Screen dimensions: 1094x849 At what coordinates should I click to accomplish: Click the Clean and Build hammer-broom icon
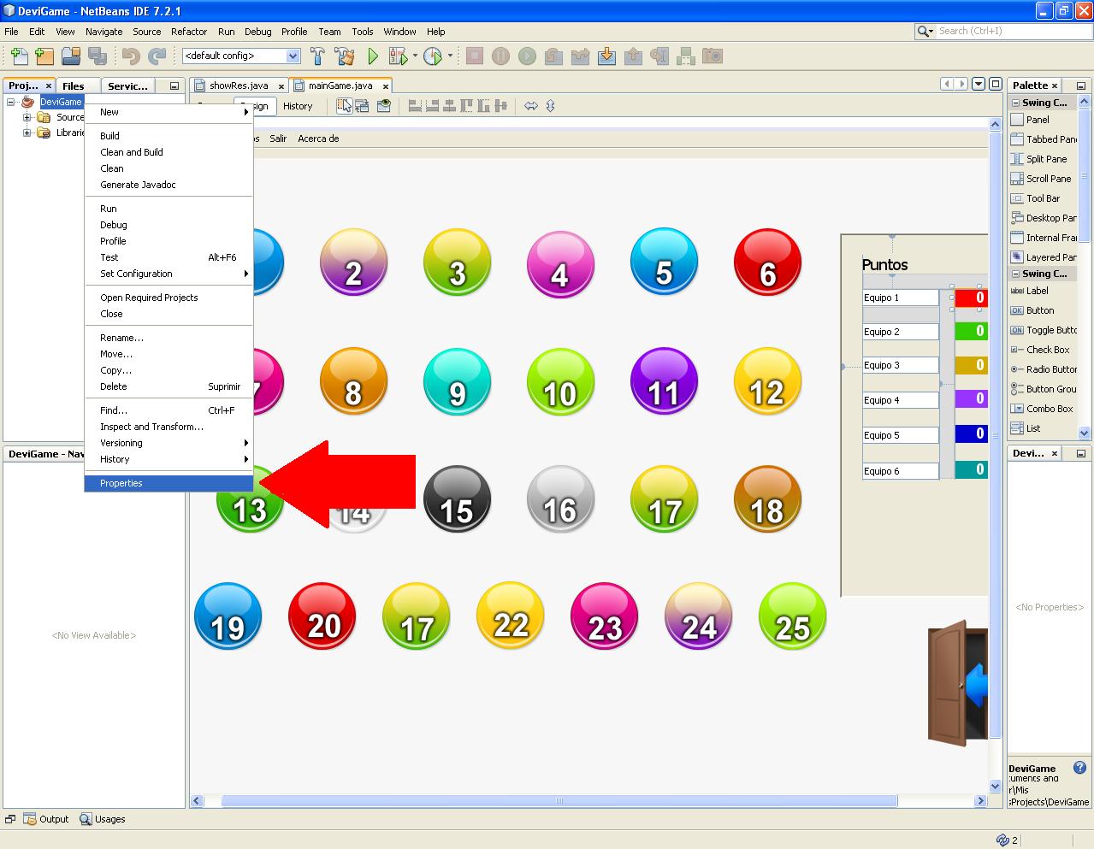coord(345,56)
